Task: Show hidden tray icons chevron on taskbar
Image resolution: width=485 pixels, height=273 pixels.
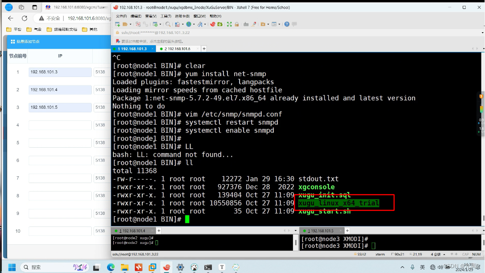Action: [402, 267]
